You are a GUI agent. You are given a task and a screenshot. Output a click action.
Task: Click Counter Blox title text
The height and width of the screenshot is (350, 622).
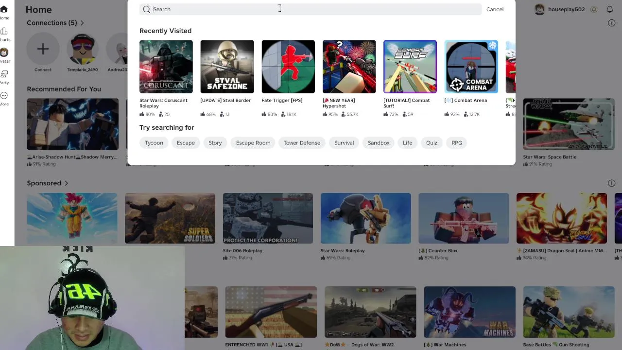[x=438, y=251]
